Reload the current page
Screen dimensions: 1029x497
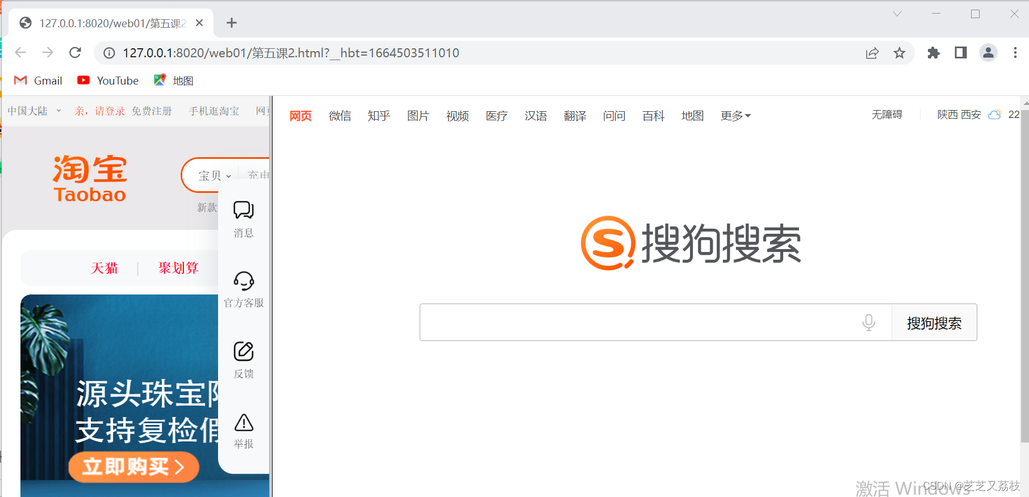[75, 53]
